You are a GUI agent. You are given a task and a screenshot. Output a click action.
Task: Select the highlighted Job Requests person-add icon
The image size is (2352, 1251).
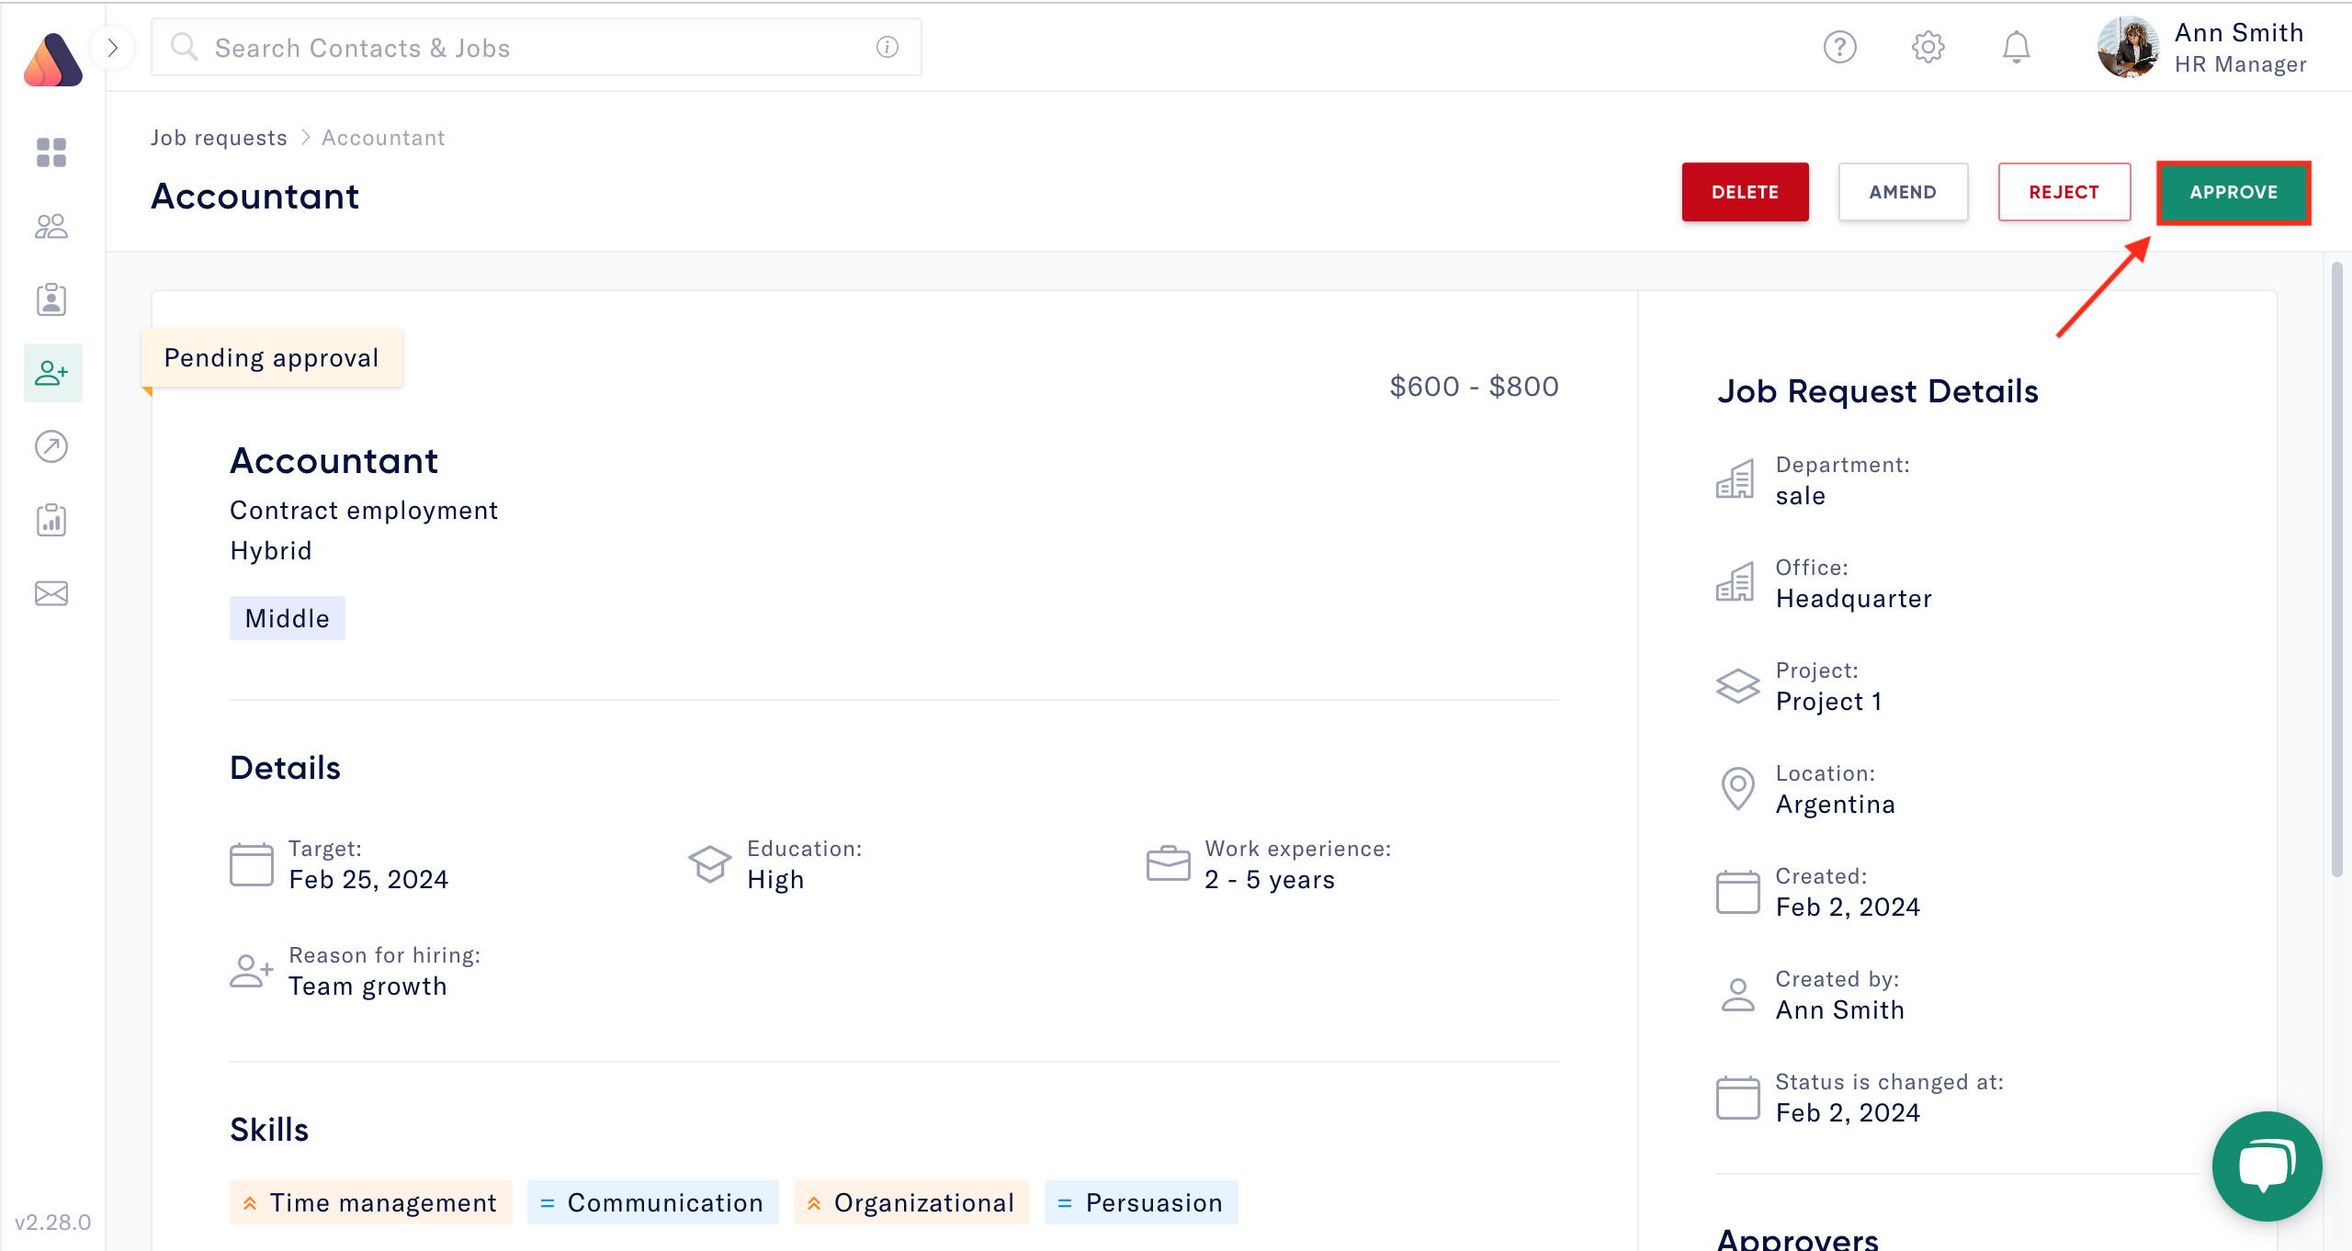coord(51,373)
